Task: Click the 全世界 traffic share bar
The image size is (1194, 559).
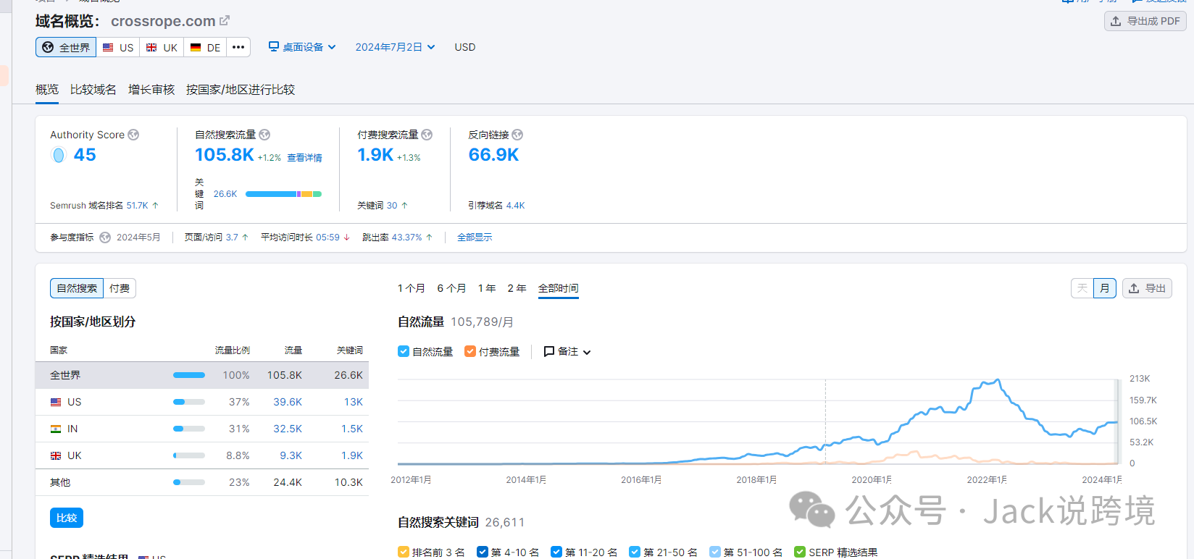Action: pos(189,375)
